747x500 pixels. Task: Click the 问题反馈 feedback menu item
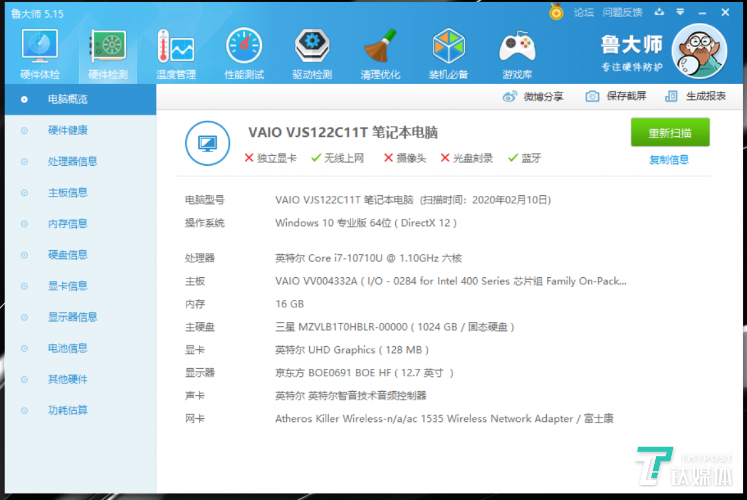[622, 13]
